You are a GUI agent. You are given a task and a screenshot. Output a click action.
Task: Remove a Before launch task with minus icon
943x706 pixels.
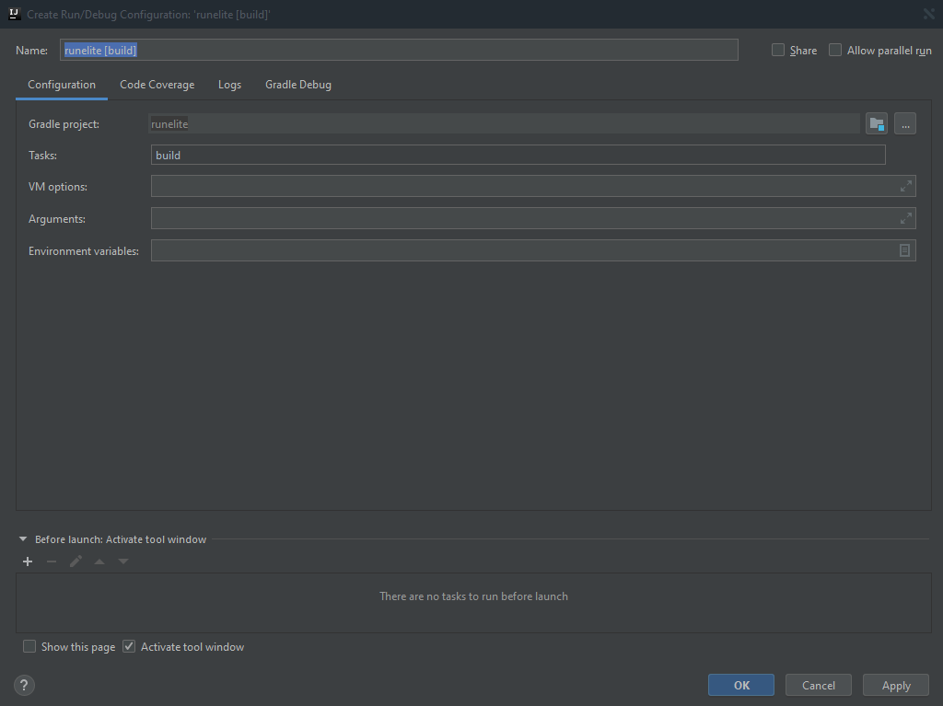(51, 561)
